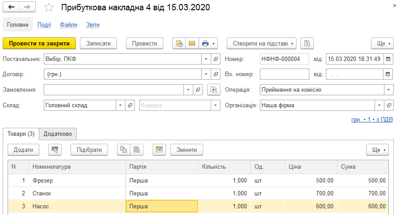The image size is (396, 215).
Task: Open the Вибір, ПКФ supplier card icon
Action: point(216,59)
